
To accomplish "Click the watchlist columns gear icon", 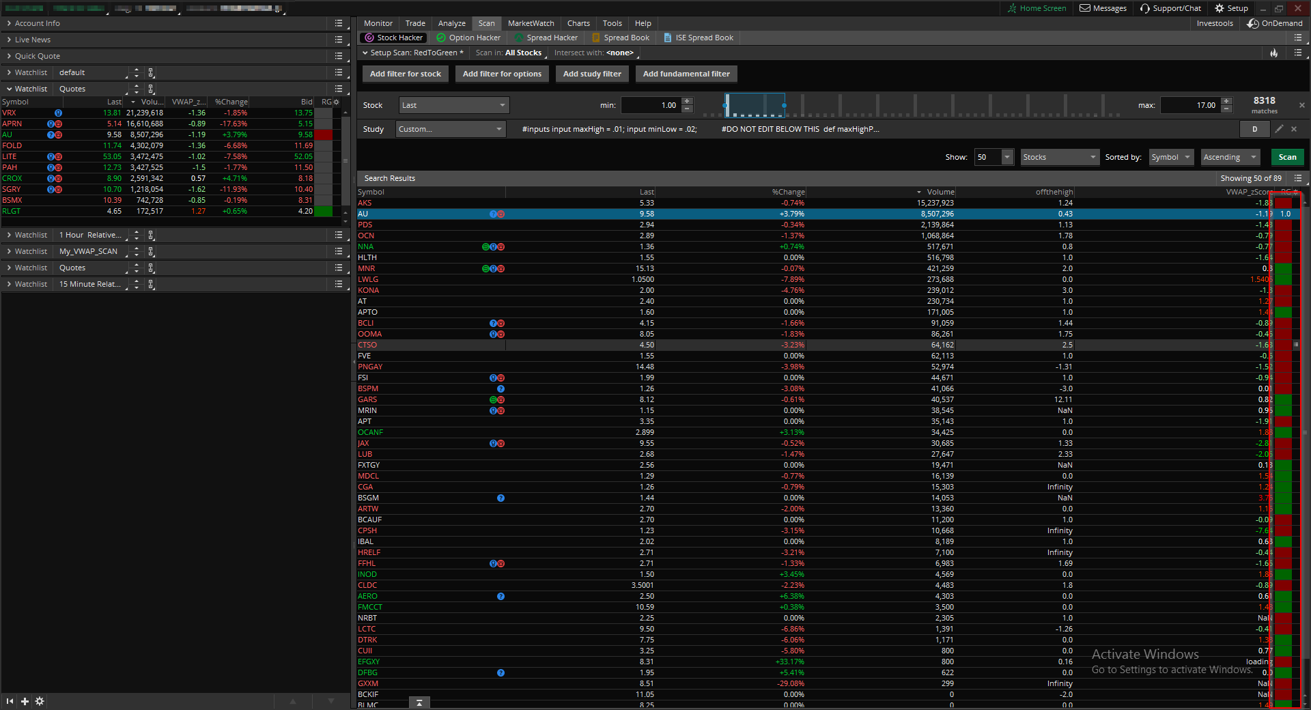I will [336, 102].
